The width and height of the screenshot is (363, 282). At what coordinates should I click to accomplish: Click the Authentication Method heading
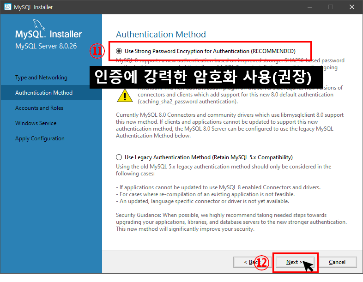161,34
